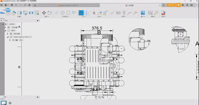Image resolution: width=199 pixels, height=105 pixels.
Task: Select the Text tool letter A
Action: tap(94, 13)
